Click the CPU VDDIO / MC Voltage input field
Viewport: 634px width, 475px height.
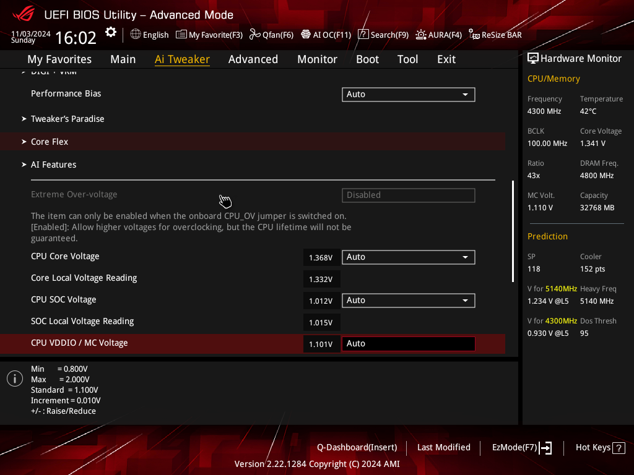pyautogui.click(x=409, y=344)
